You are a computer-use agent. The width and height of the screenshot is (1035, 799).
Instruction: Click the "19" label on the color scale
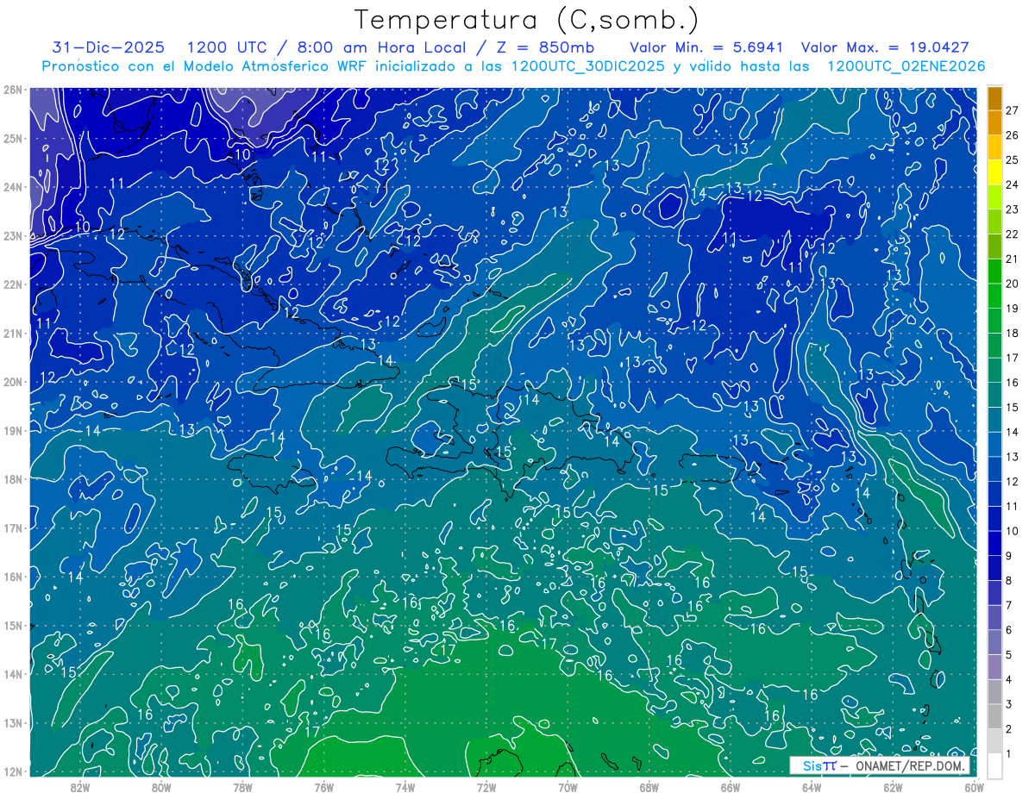click(x=1013, y=309)
